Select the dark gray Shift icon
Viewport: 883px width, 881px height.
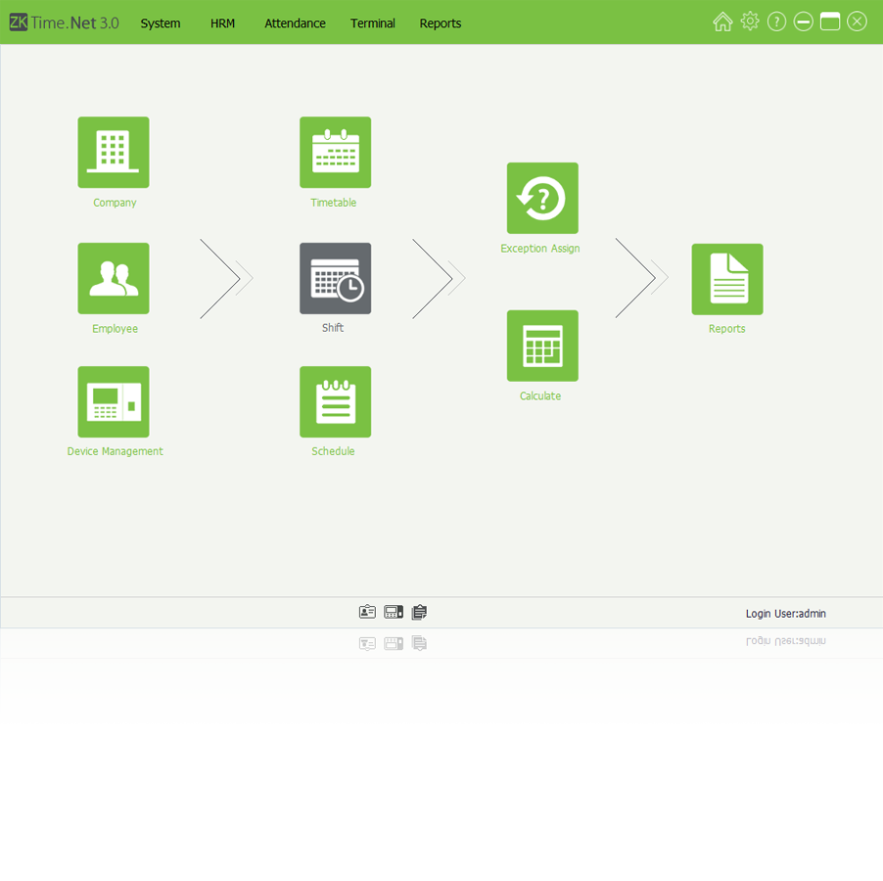335,279
